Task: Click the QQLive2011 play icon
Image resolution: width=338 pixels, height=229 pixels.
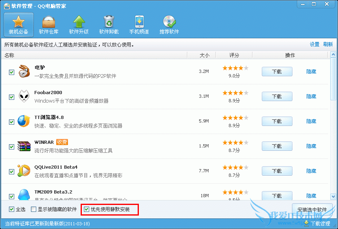Action: [x=24, y=171]
